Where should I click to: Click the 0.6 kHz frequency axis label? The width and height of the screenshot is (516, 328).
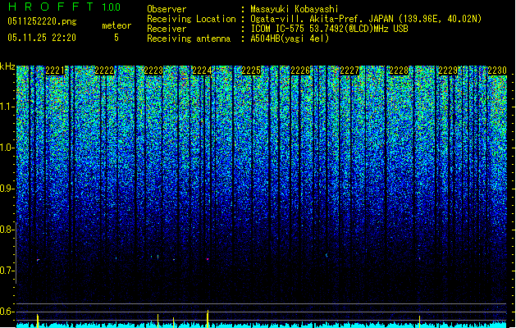pos(7,312)
